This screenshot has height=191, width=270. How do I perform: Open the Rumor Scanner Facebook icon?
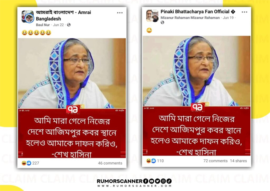point(146,181)
